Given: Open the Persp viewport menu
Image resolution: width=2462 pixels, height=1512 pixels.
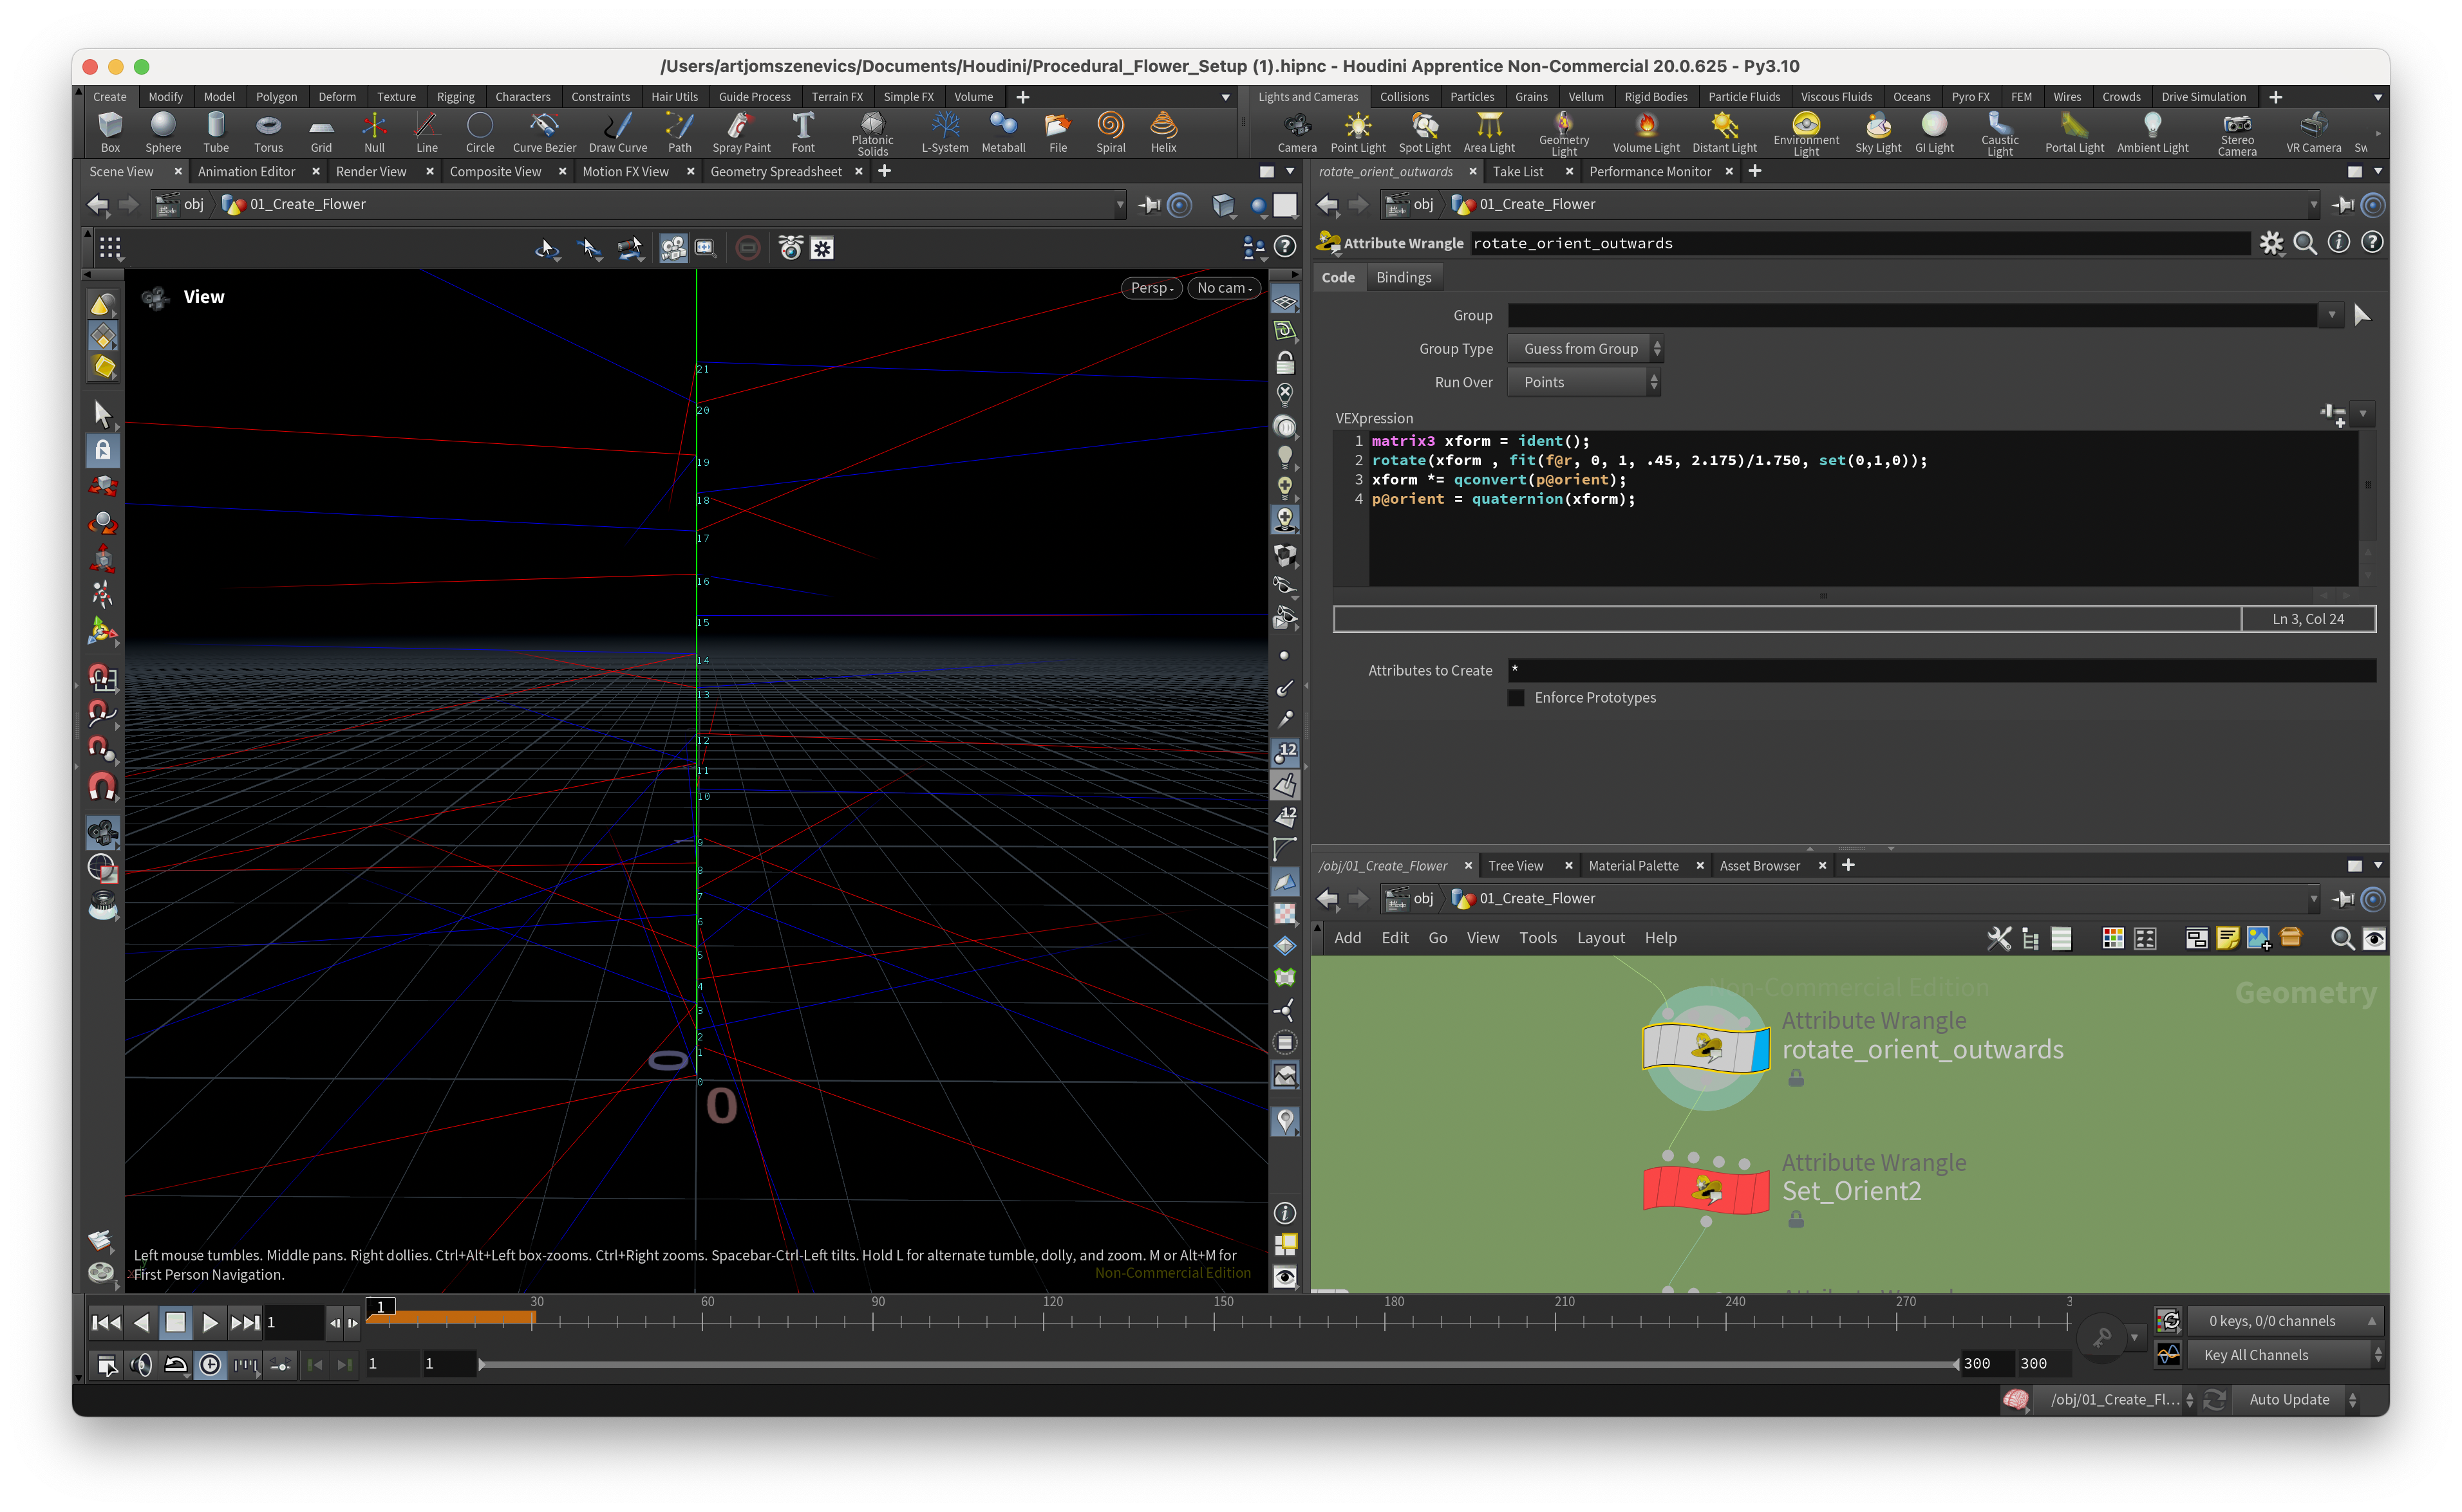Looking at the screenshot, I should 1151,288.
